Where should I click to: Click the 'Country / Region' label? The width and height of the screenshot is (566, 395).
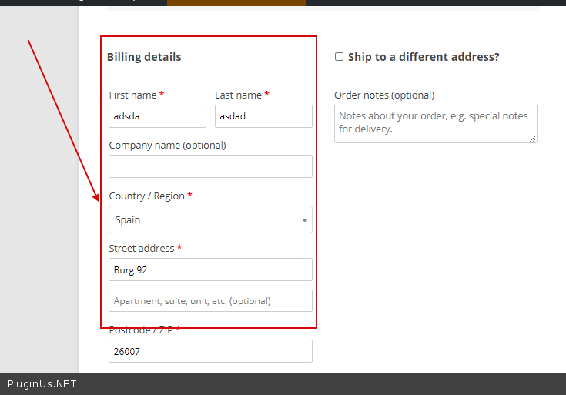(146, 196)
